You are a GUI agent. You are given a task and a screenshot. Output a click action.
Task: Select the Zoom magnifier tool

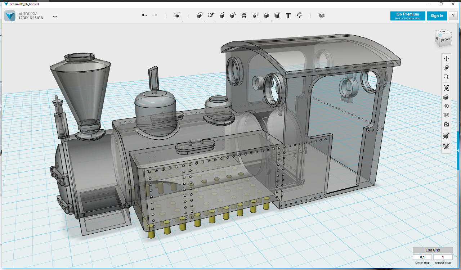(x=446, y=77)
